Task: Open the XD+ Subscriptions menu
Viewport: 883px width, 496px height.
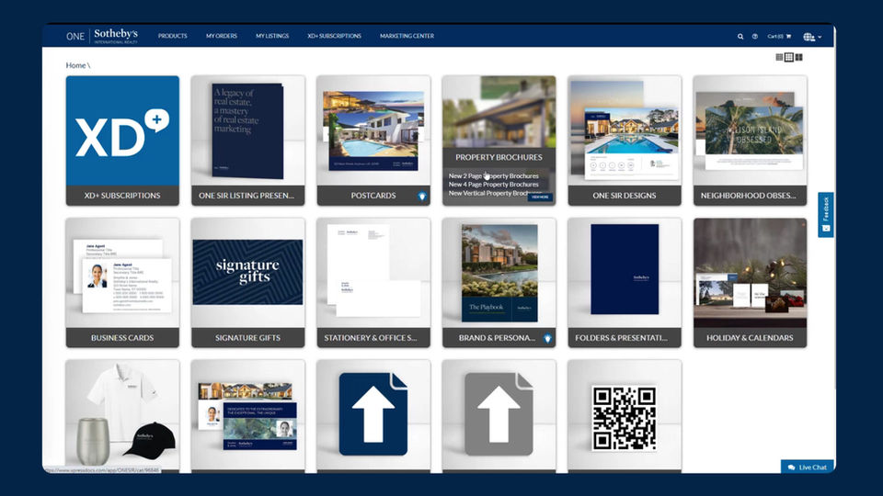Action: [x=334, y=36]
